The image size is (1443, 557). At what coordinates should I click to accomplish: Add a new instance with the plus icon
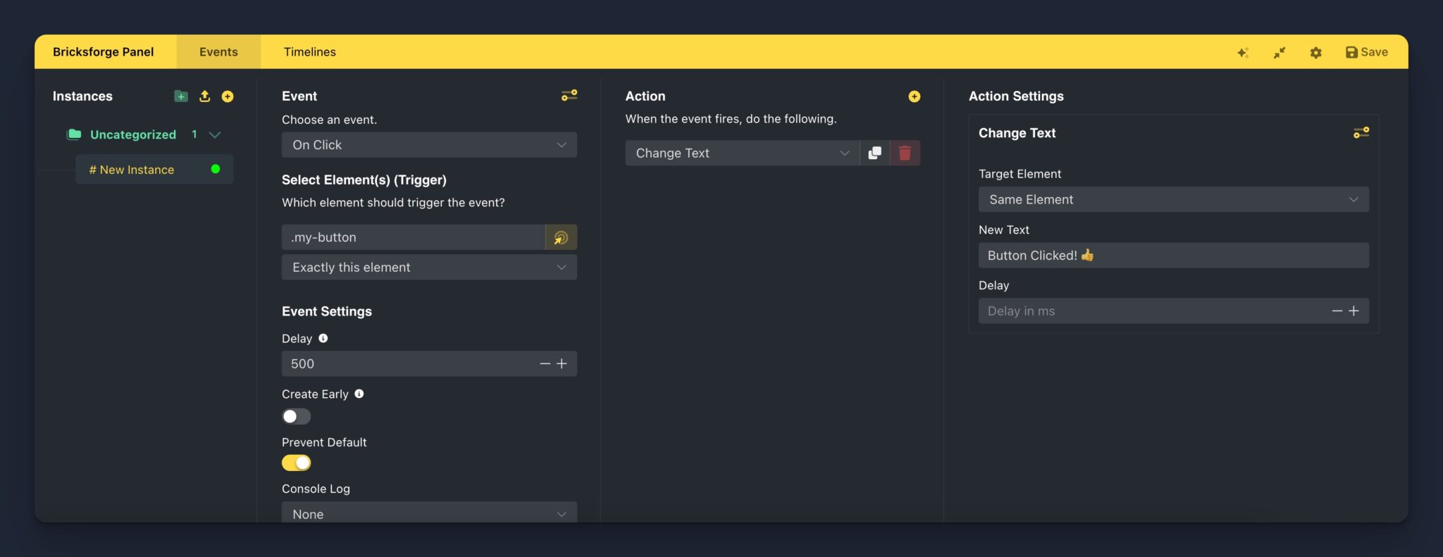228,96
